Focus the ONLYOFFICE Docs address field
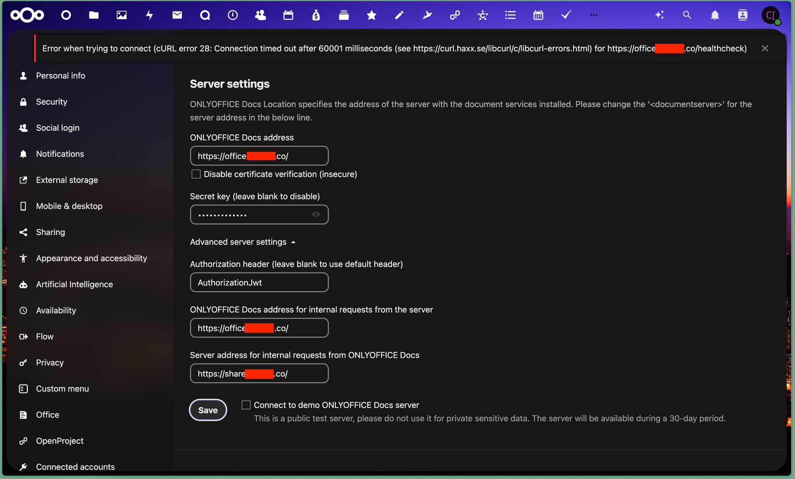The height and width of the screenshot is (479, 795). pyautogui.click(x=259, y=156)
